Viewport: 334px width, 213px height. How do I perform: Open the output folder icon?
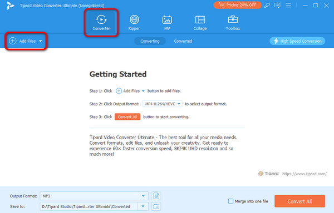tap(156, 206)
